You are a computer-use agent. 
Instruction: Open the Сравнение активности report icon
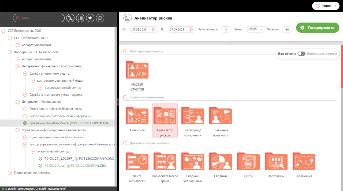[x=220, y=116]
